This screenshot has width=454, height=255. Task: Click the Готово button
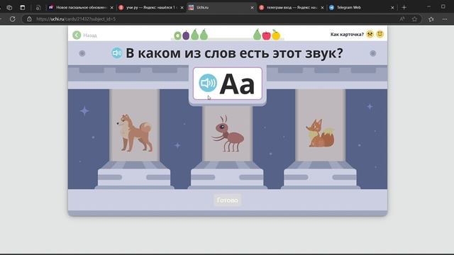pyautogui.click(x=227, y=200)
